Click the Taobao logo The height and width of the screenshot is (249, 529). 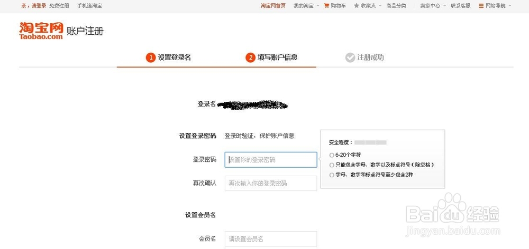pyautogui.click(x=41, y=31)
